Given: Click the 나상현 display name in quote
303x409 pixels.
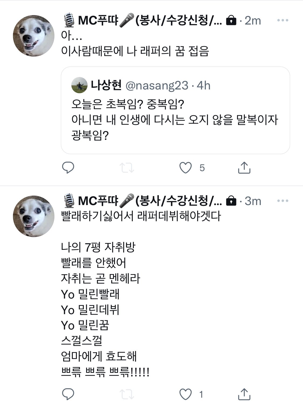Looking at the screenshot, I should point(106,85).
